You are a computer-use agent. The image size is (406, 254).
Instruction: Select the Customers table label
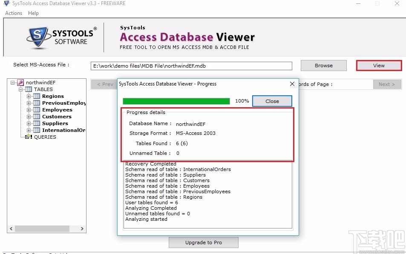57,117
